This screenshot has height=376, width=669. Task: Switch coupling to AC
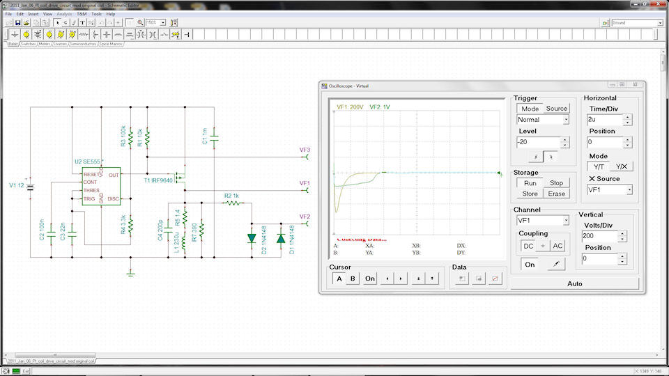coord(557,246)
